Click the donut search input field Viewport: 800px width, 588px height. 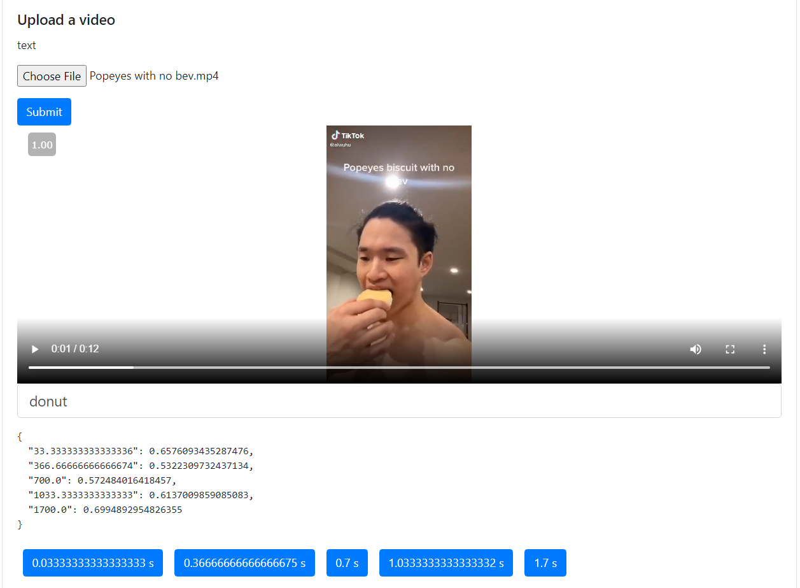coord(399,401)
